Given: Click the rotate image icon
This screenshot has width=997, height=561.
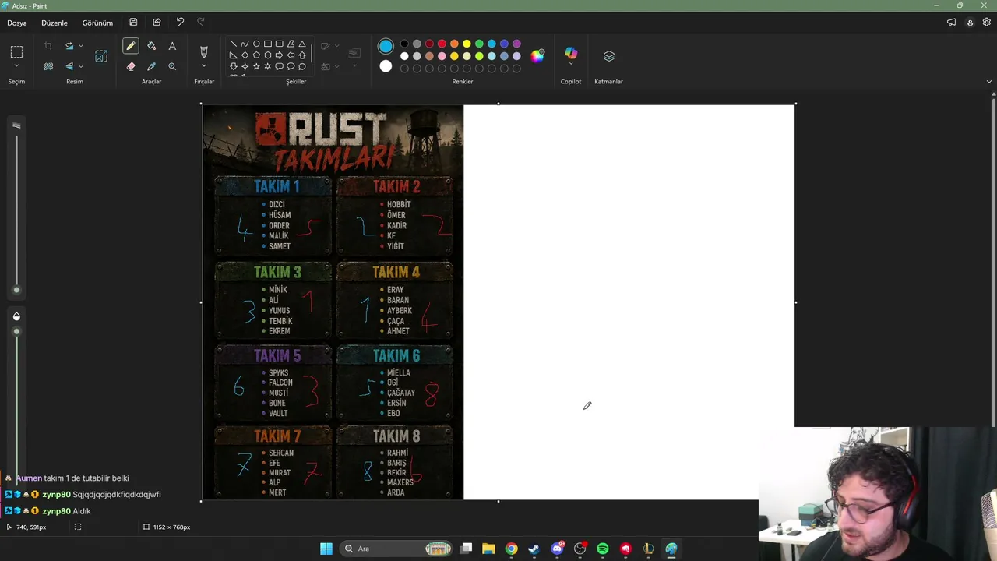Looking at the screenshot, I should tap(69, 47).
